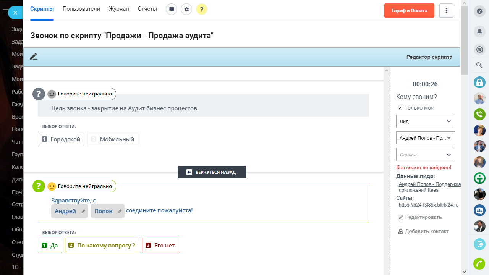
Task: Click the search magnifier in right sidebar
Action: click(x=479, y=65)
